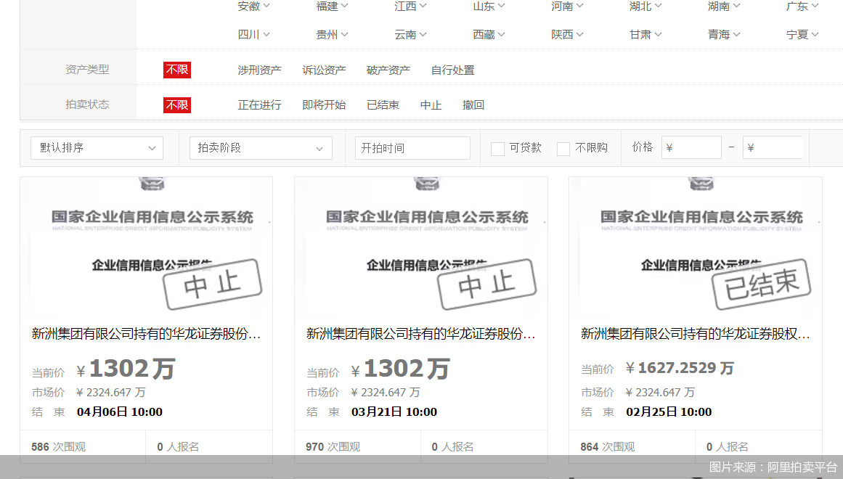Viewport: 843px width, 479px height.
Task: Open second listing title ending 03月21日
Action: point(420,334)
